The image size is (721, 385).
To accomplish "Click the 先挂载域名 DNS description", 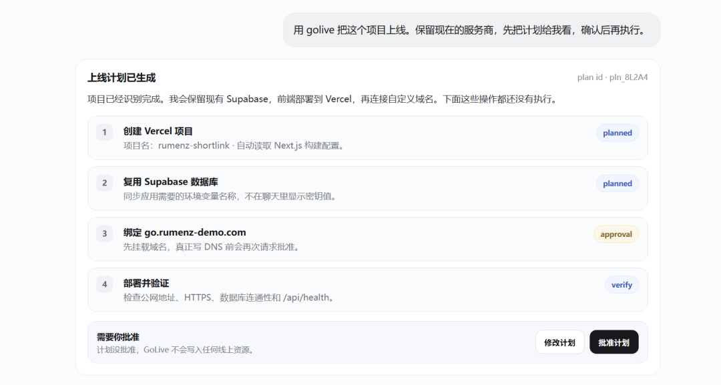I will (x=212, y=247).
